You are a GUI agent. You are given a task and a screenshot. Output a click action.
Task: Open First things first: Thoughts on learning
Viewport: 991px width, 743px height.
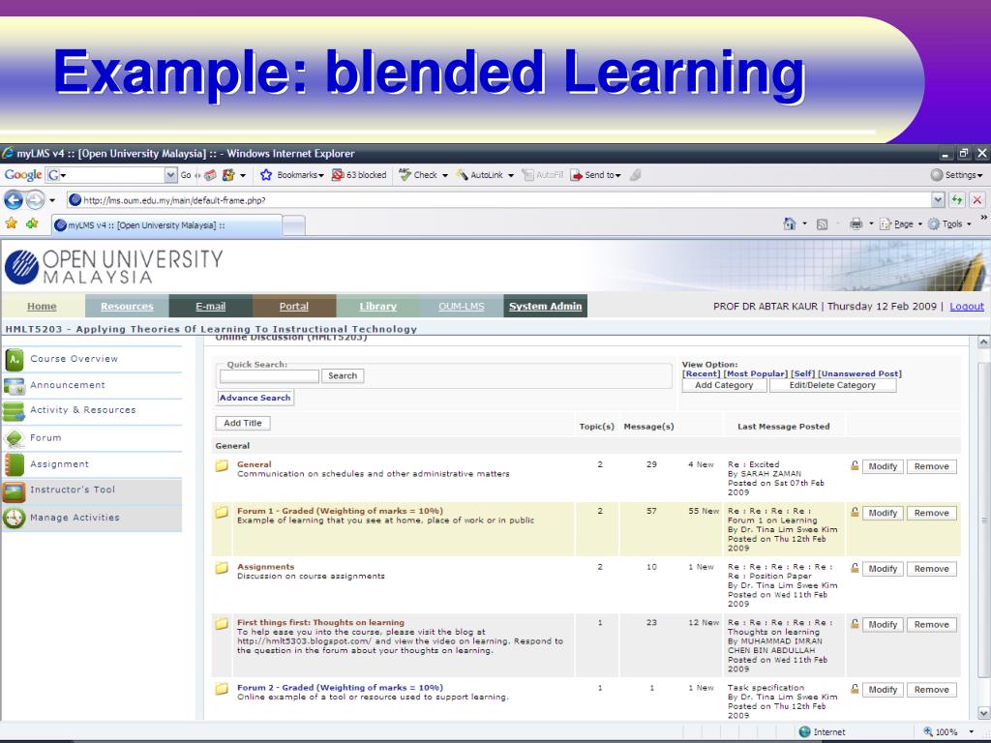click(320, 622)
